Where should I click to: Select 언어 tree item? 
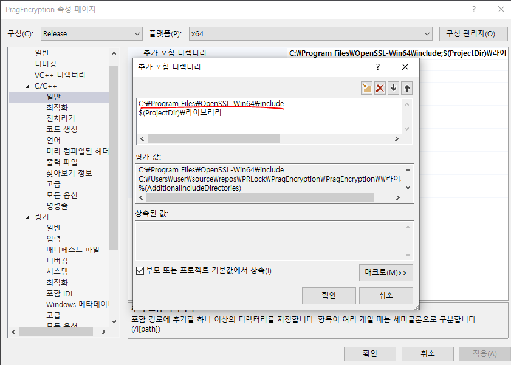point(53,140)
